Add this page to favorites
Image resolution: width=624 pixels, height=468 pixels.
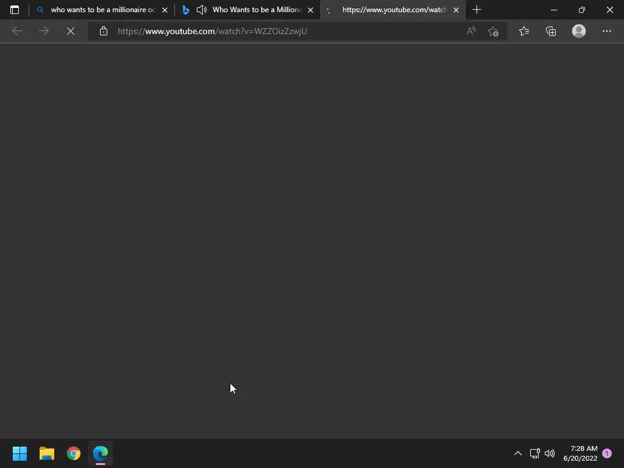point(494,31)
